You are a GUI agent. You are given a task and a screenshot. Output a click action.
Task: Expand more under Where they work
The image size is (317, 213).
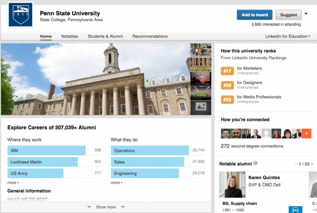click(13, 183)
